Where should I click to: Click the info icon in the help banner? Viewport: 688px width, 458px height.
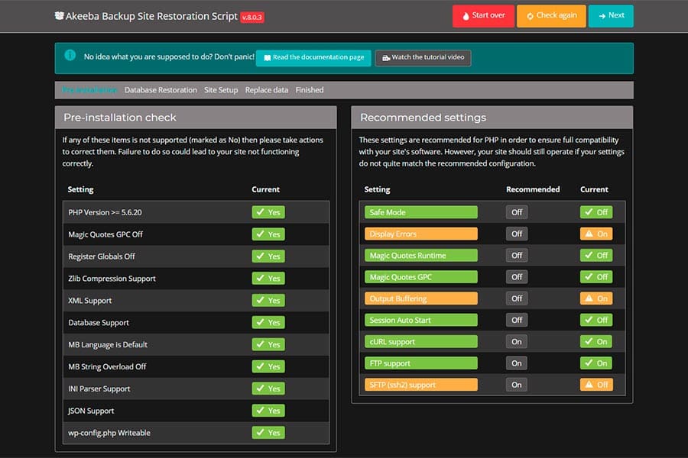coord(70,55)
